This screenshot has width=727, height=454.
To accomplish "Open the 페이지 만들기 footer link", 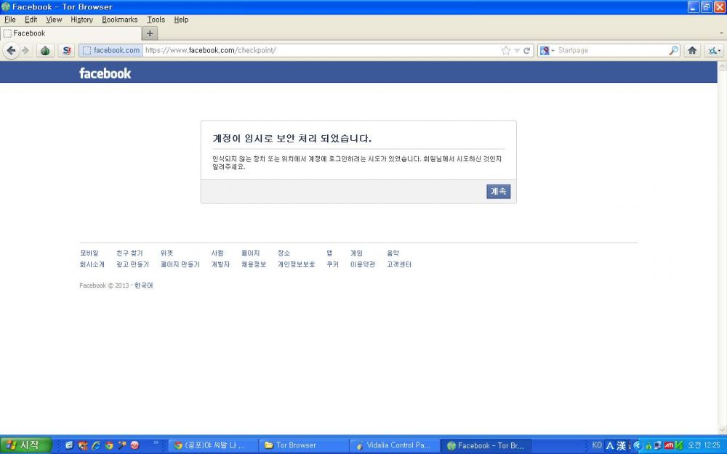I will pyautogui.click(x=180, y=264).
